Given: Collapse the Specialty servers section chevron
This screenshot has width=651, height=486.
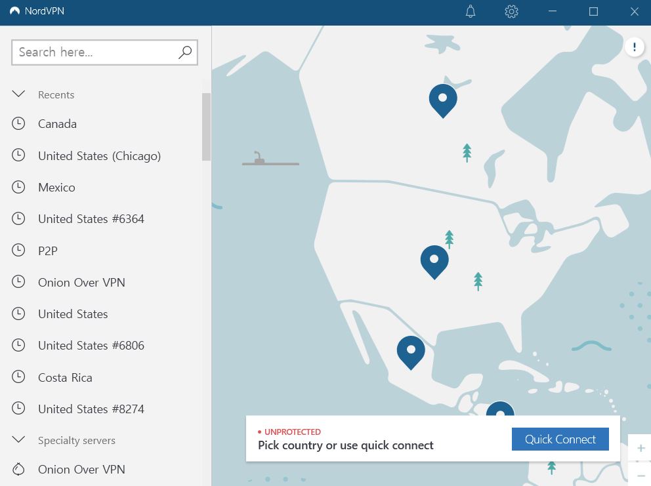Looking at the screenshot, I should coord(18,439).
